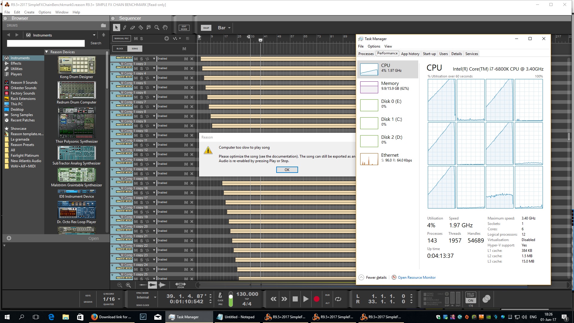Toggle Edit Mode in the sequencer
Viewport: 574px width, 323px height.
click(x=184, y=28)
